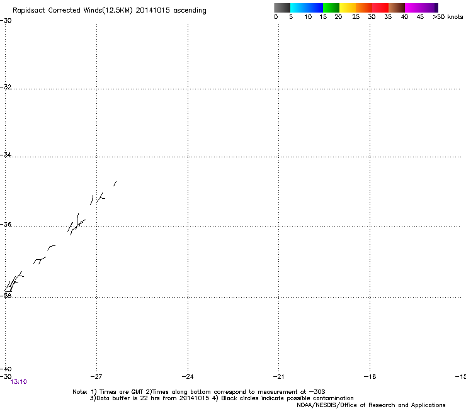Click the purple 13:10 time stamp
The width and height of the screenshot is (466, 409).
[x=18, y=382]
